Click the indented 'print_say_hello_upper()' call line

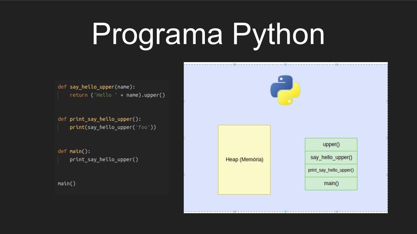click(104, 159)
